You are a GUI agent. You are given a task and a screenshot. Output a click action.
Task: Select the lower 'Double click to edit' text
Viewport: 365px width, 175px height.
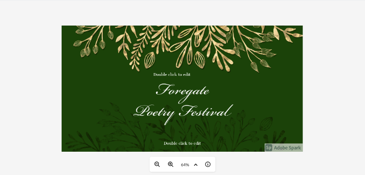182,143
